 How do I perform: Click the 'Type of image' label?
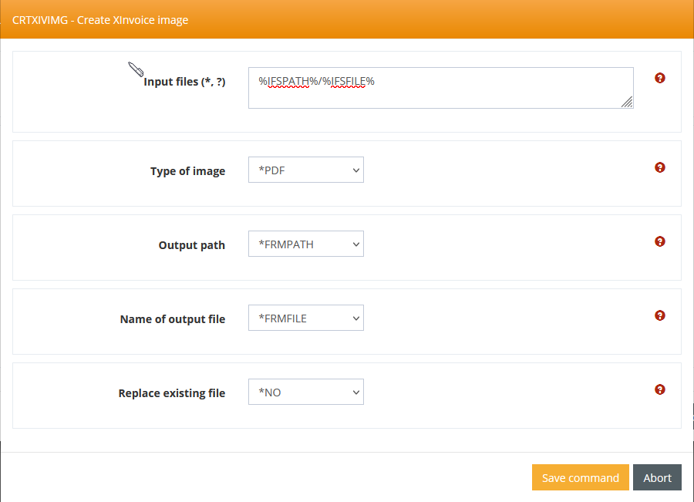tap(187, 171)
